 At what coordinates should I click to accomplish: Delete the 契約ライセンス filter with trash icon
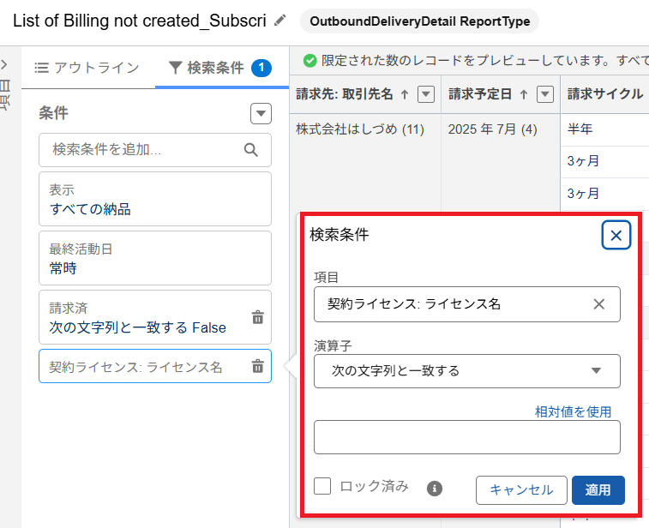coord(257,366)
